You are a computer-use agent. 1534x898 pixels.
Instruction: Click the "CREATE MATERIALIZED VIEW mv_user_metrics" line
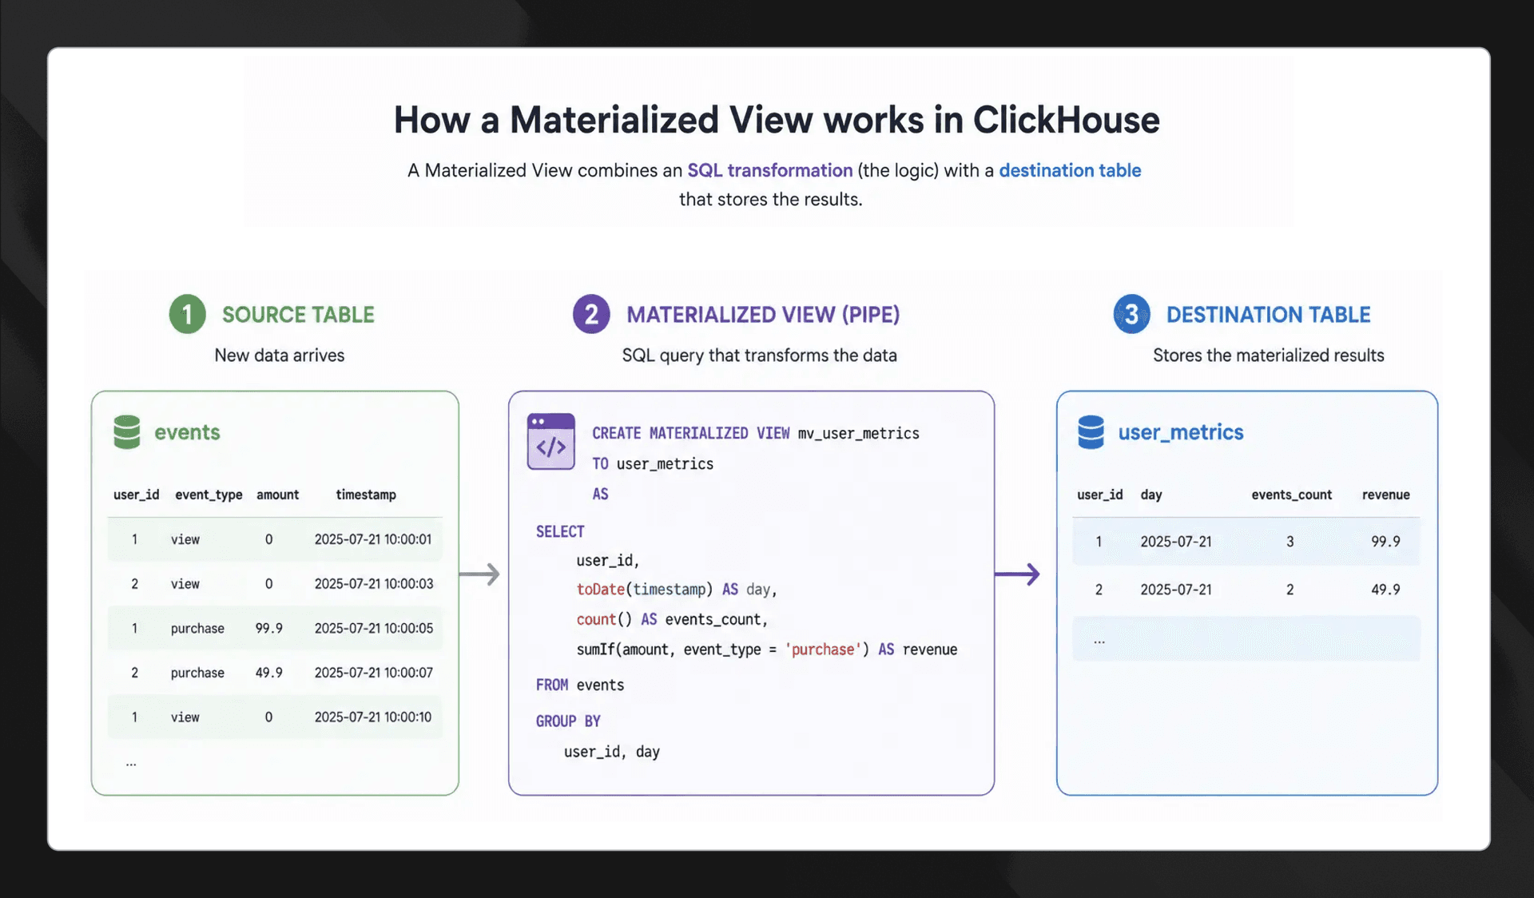(x=756, y=433)
